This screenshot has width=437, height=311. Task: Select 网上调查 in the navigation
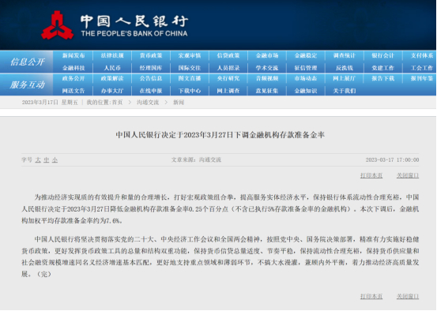click(x=228, y=91)
